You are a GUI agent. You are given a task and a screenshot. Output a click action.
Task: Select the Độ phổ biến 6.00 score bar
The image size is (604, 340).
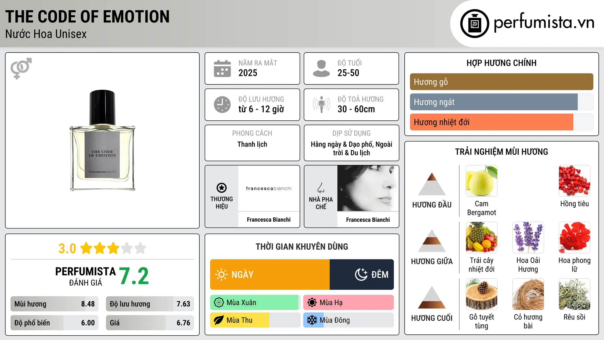[x=55, y=323]
